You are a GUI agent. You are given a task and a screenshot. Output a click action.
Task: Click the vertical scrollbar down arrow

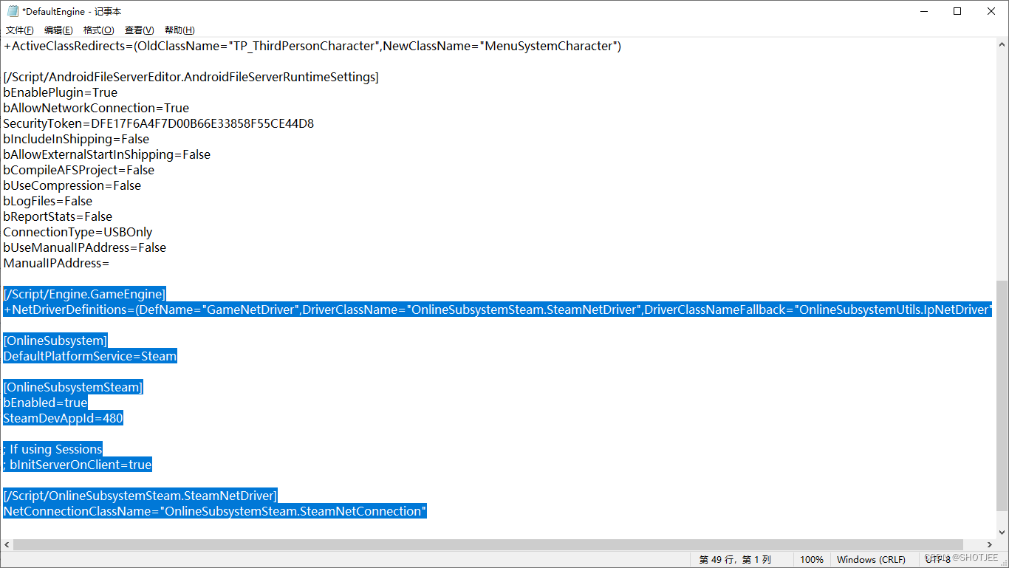(1002, 532)
